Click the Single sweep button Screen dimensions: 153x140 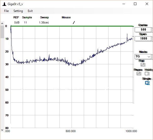147,83
